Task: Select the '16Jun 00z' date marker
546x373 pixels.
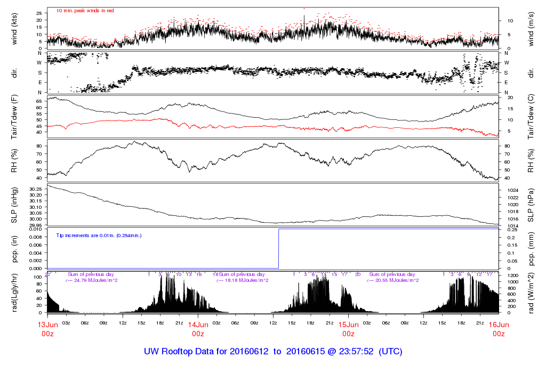Action: coord(499,329)
